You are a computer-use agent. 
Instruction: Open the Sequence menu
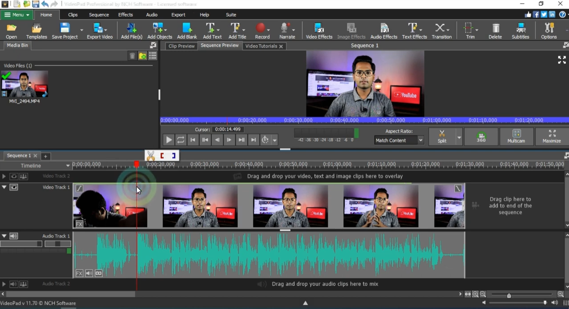click(99, 15)
